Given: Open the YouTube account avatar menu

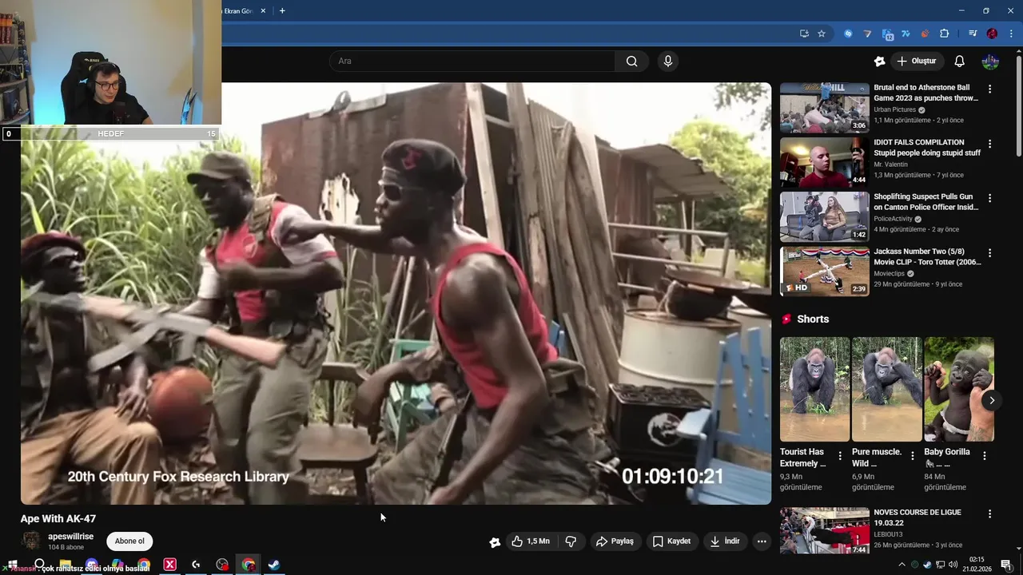Looking at the screenshot, I should tap(990, 61).
